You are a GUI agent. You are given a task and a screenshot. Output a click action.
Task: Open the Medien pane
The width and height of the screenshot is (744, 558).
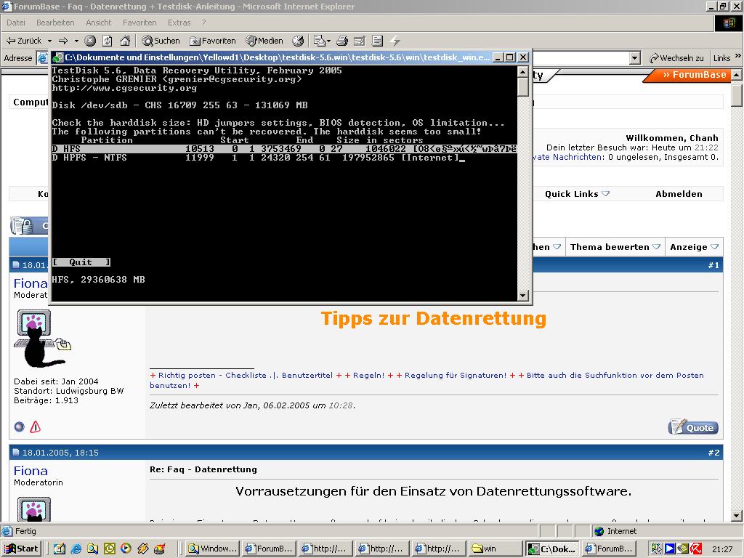(x=264, y=41)
